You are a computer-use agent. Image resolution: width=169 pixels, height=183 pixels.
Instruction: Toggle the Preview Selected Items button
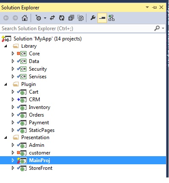[x=102, y=18]
